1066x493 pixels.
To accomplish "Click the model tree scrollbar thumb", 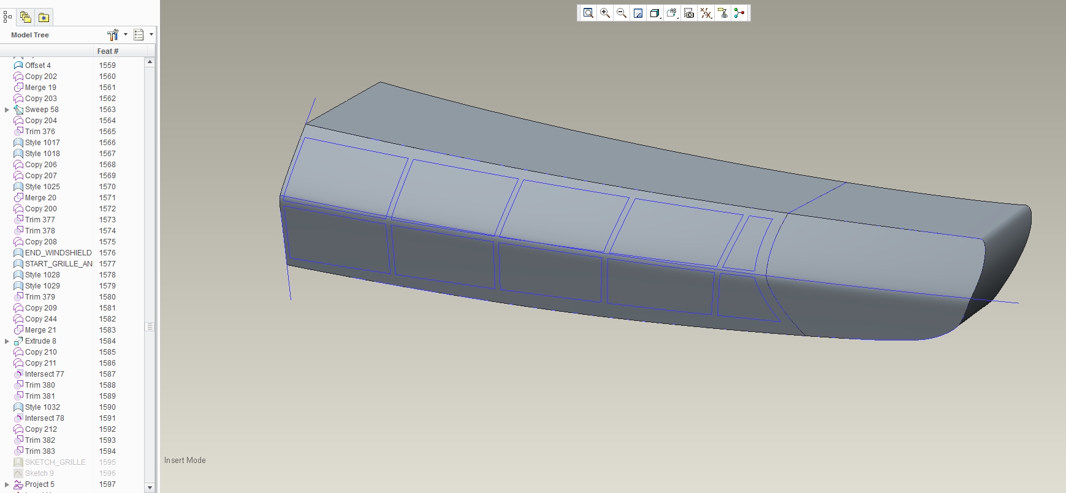I will tap(150, 326).
